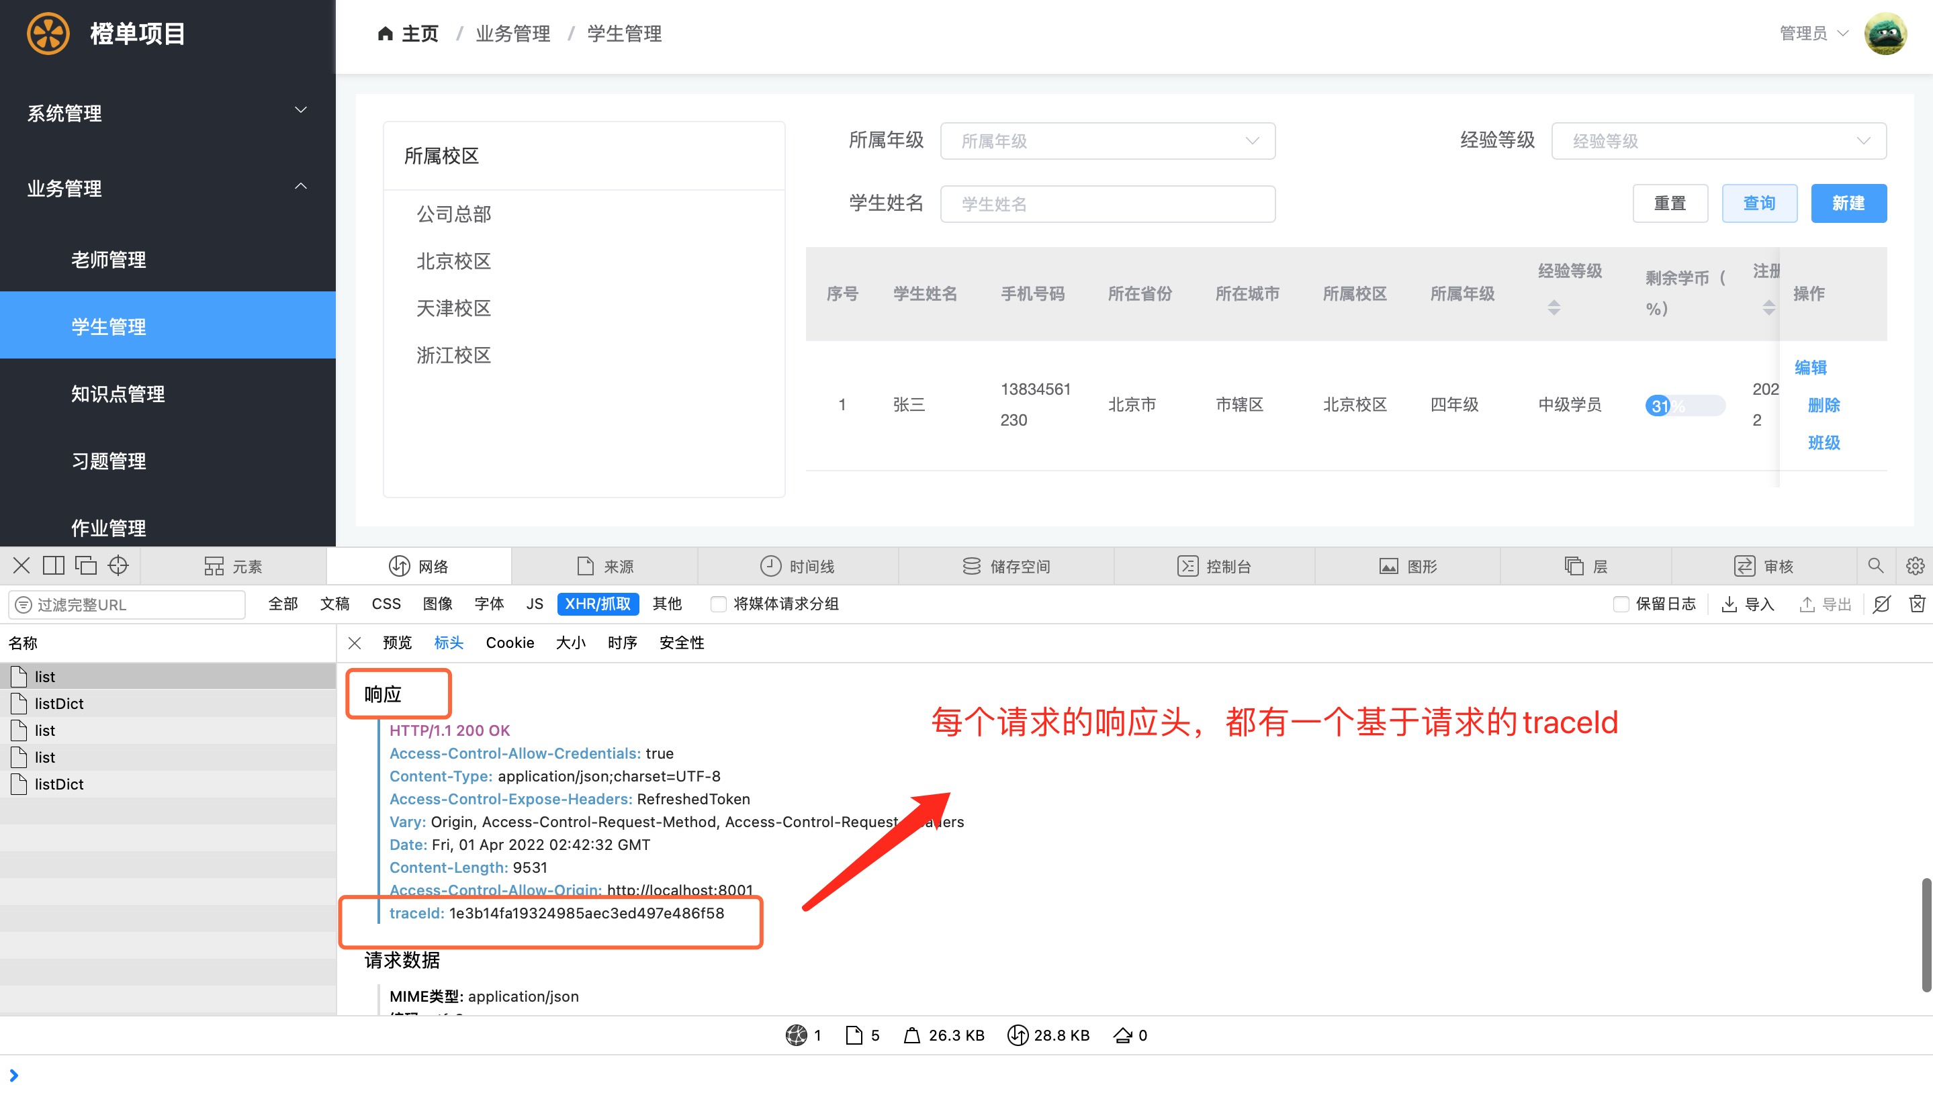The image size is (1933, 1093).
Task: Open the 所属年级 dropdown
Action: (x=1108, y=141)
